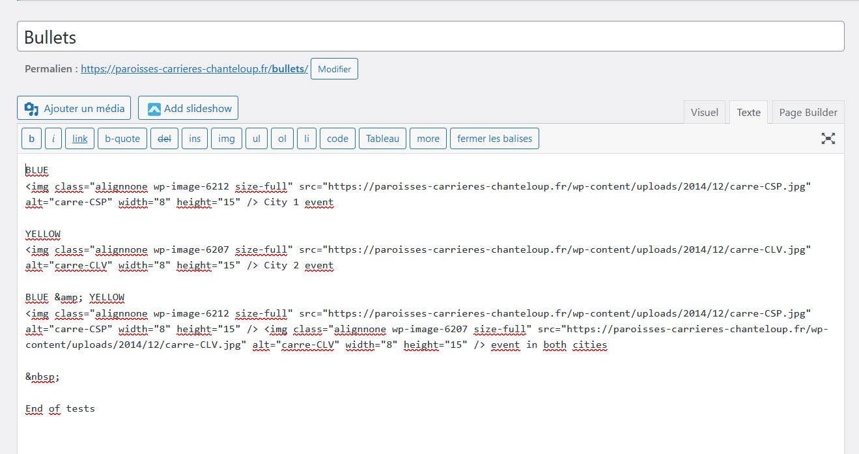Insert deleted text tag with del

click(x=164, y=138)
